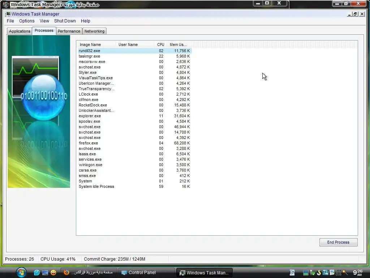
Task: Click the magic wand tray icon
Action: click(345, 272)
